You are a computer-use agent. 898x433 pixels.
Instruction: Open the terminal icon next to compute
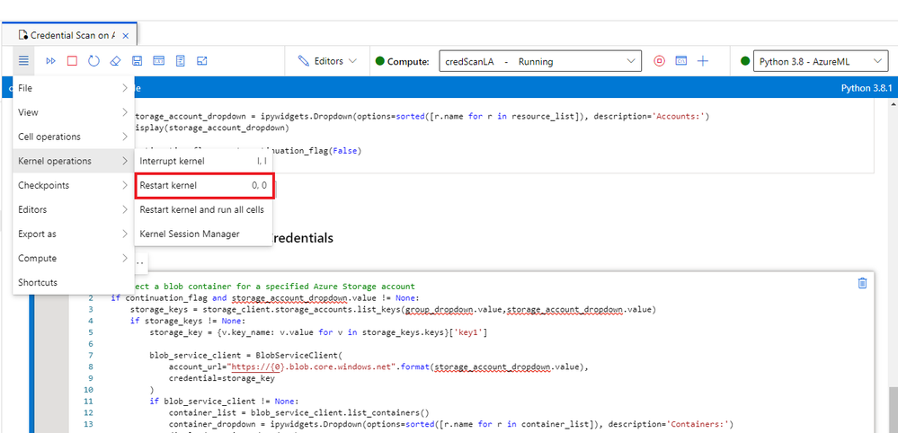click(681, 60)
